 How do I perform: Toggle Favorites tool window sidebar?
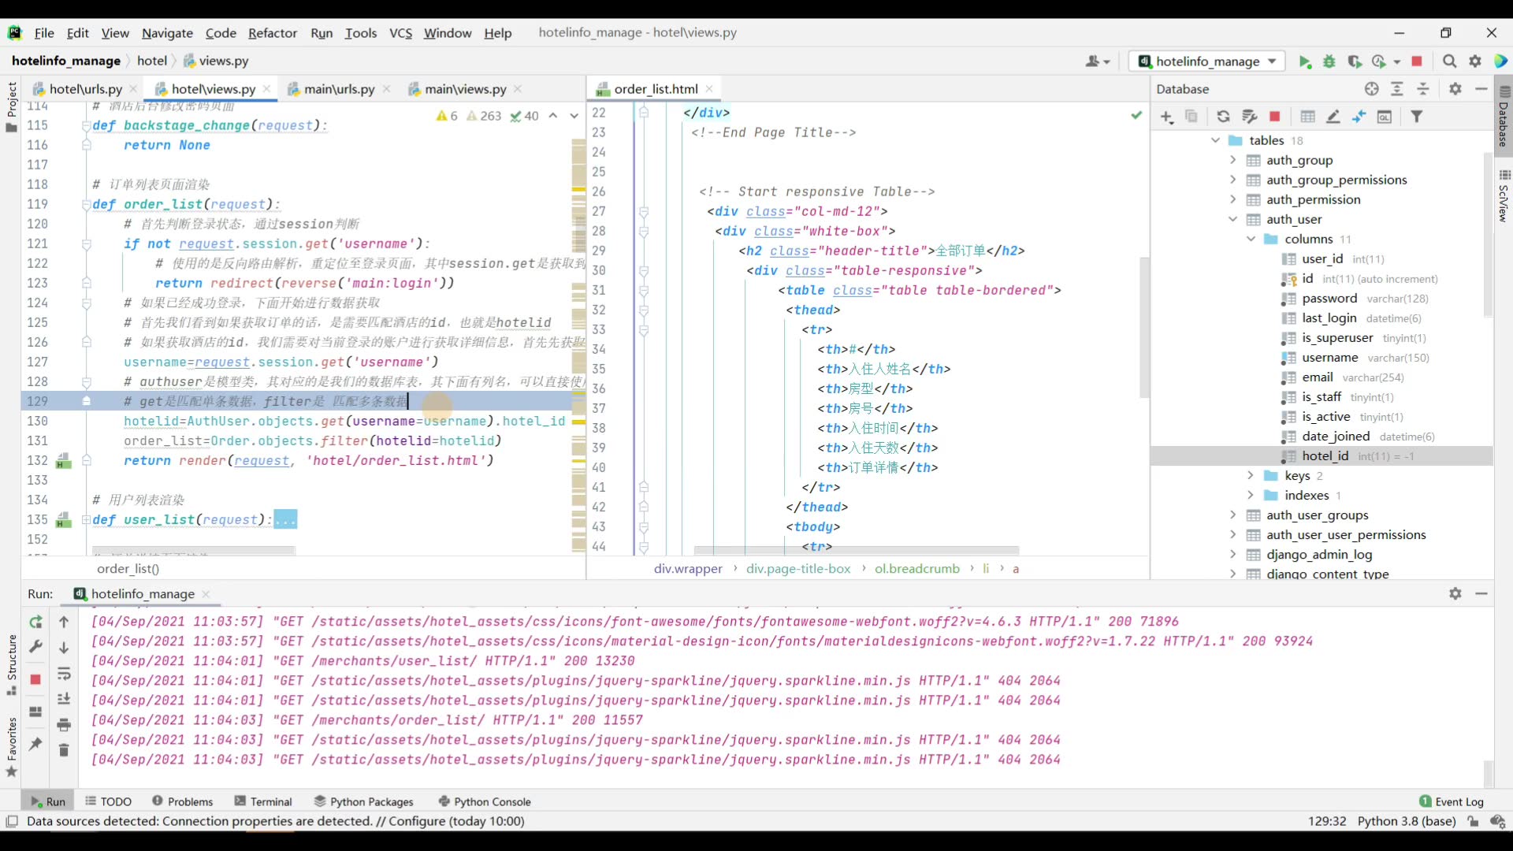point(11,747)
